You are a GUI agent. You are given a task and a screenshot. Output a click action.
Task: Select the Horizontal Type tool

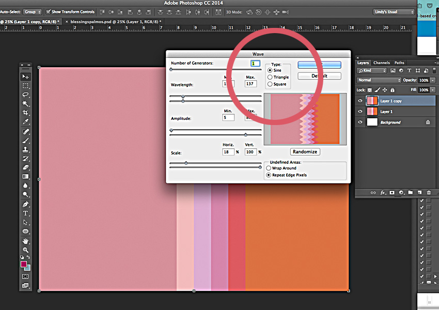(25, 213)
